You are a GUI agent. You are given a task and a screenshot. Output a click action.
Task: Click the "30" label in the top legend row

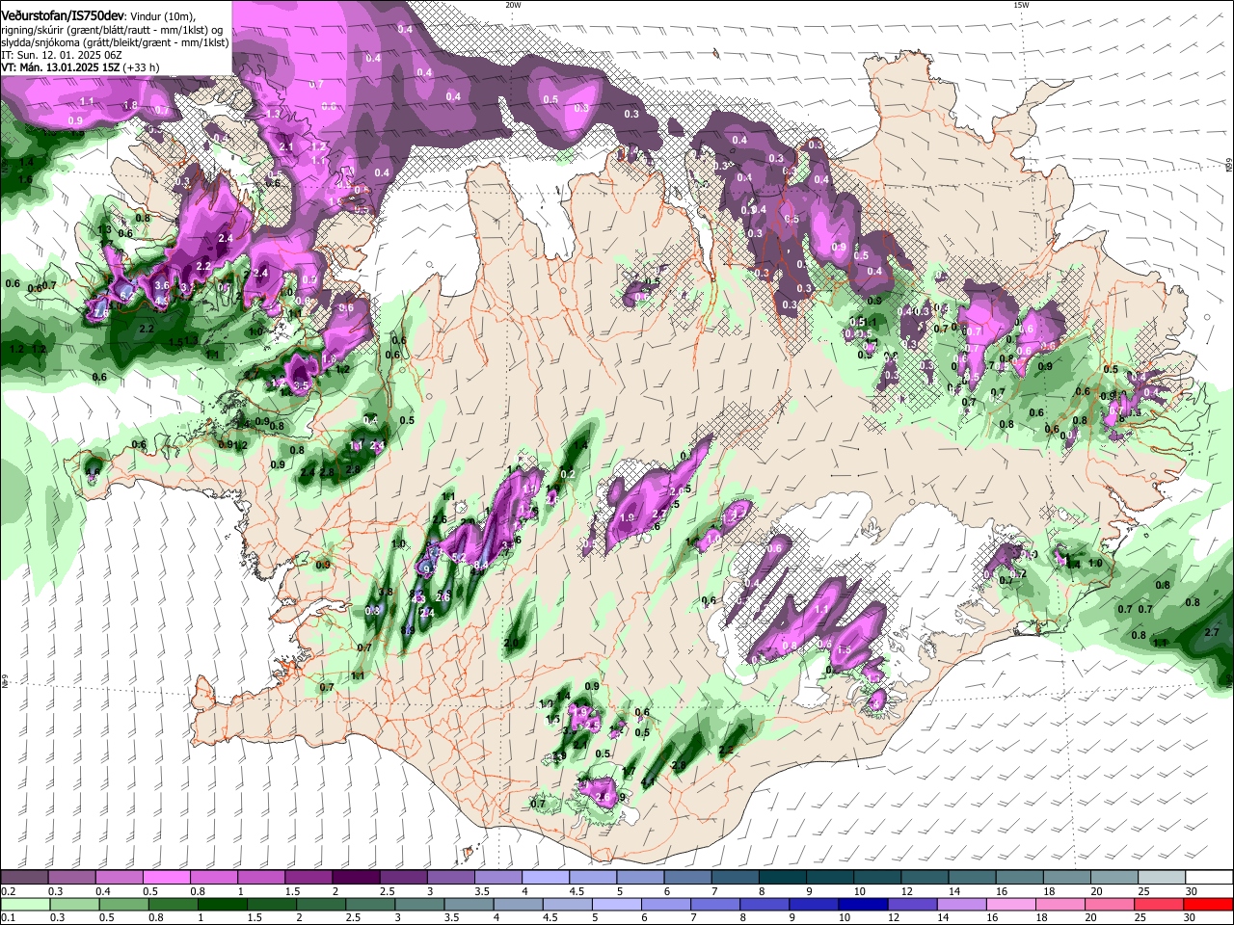tap(1192, 891)
